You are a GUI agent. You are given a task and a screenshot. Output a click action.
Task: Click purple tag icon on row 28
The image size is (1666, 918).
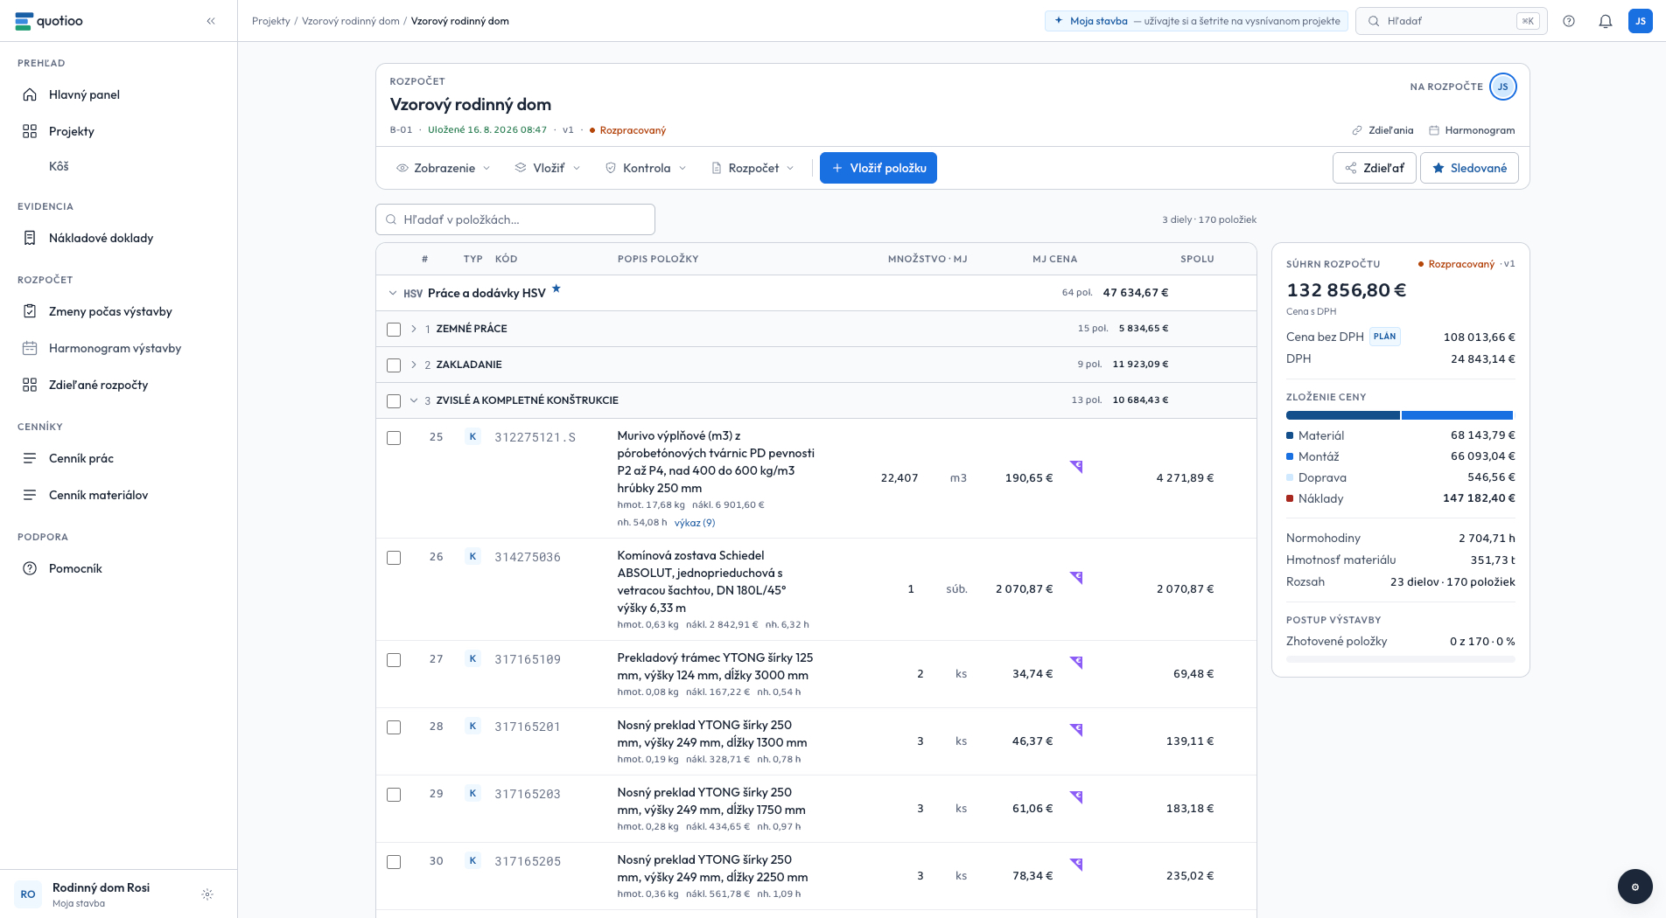(1076, 730)
